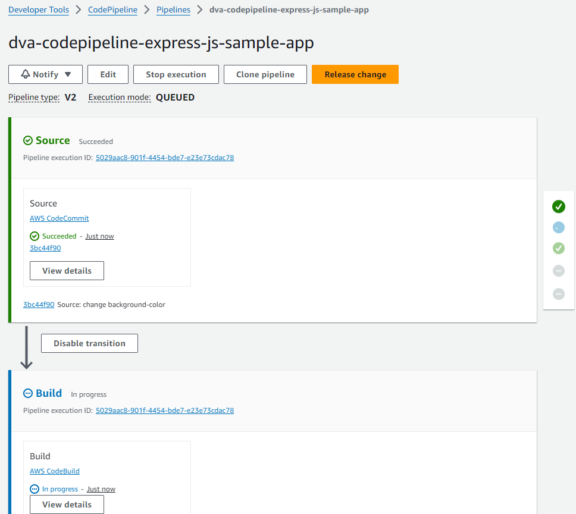
Task: Navigate to Pipelines breadcrumb
Action: (x=173, y=10)
